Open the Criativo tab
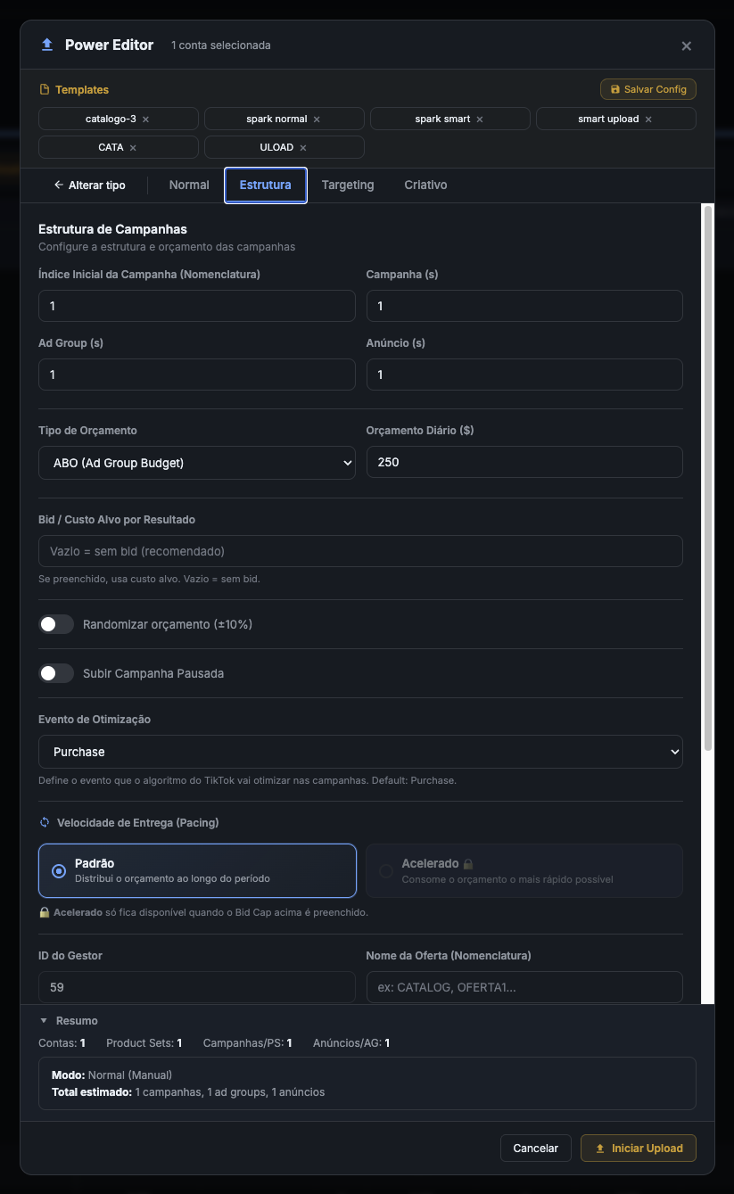This screenshot has height=1194, width=734. click(x=425, y=185)
